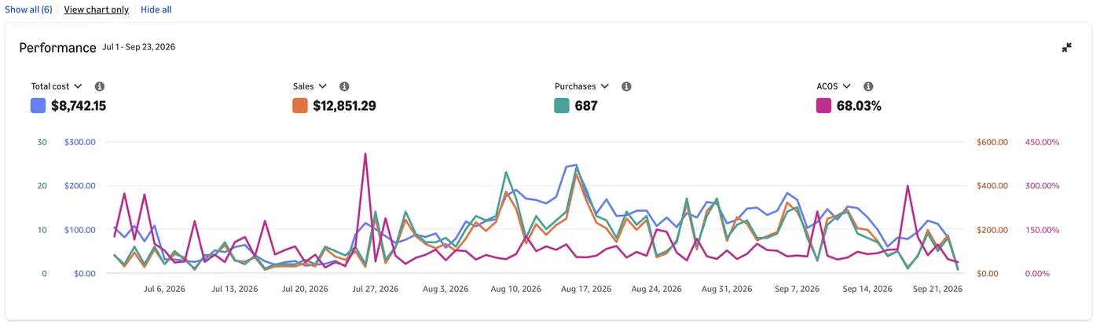Click the 687 purchases value
Screen dimensions: 1100x328
tap(586, 105)
